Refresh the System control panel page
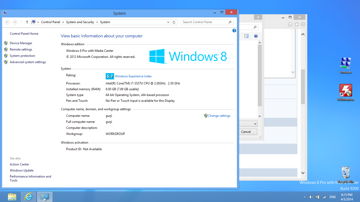The image size is (360, 202). tap(174, 22)
